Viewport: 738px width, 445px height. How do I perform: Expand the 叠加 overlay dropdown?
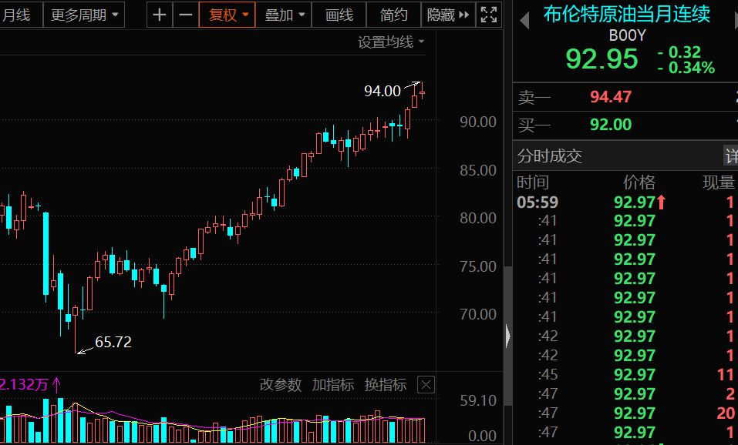[285, 15]
